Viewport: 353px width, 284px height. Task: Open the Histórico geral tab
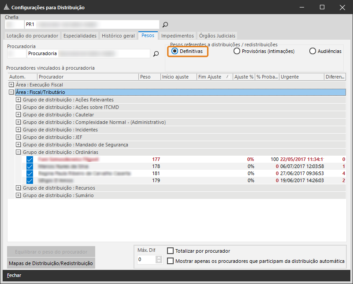(118, 36)
